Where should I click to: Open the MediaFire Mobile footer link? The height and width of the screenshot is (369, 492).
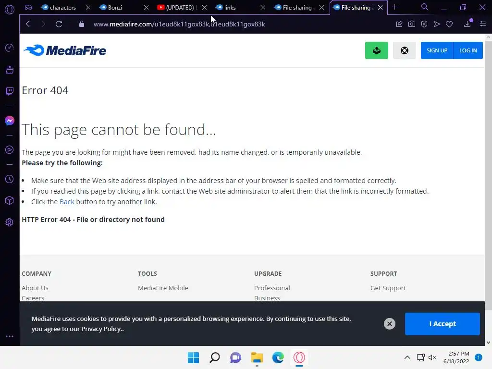[163, 288]
